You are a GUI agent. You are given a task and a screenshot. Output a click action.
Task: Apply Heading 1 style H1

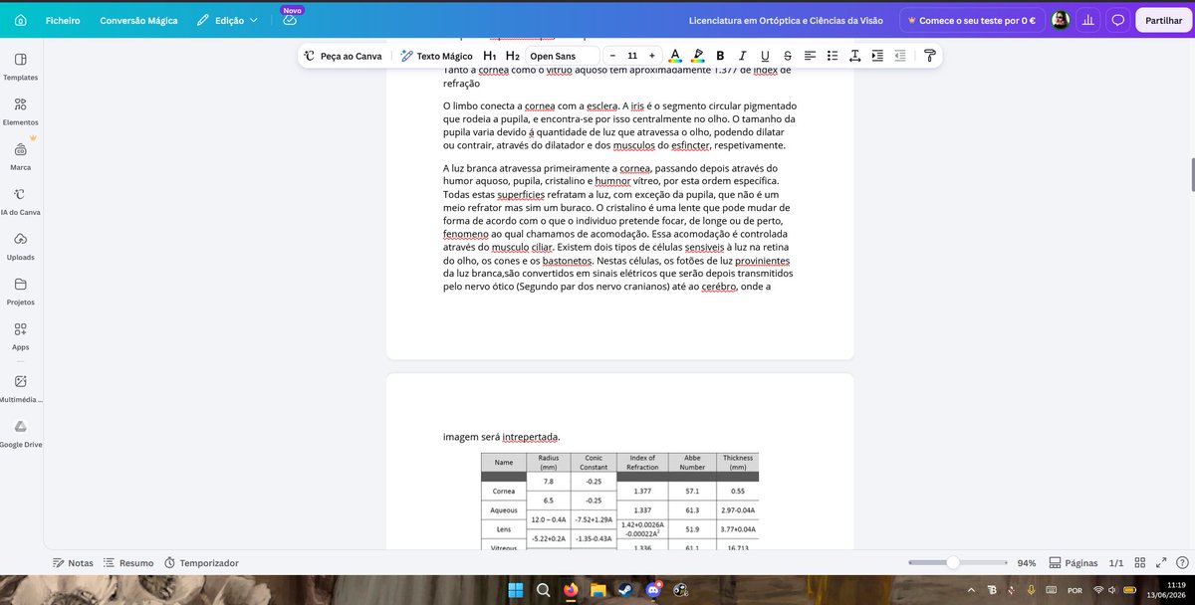point(490,56)
